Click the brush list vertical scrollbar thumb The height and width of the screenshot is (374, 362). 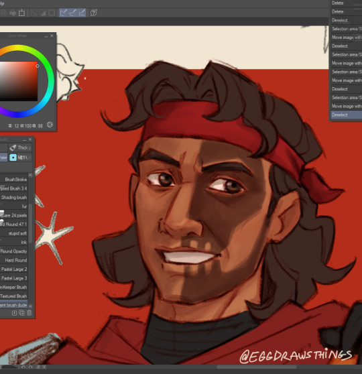[x=30, y=223]
